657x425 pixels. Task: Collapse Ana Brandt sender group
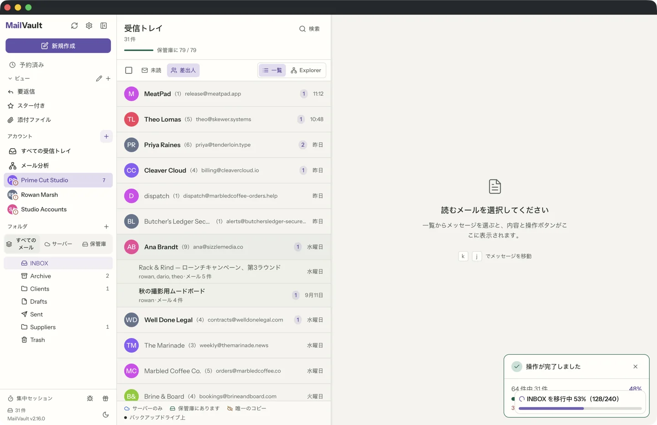tap(224, 247)
